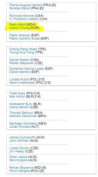Click the Pablo Carreno Busta link
Image resolution: width=98 pixels, height=177 pixels.
click(x=24, y=39)
